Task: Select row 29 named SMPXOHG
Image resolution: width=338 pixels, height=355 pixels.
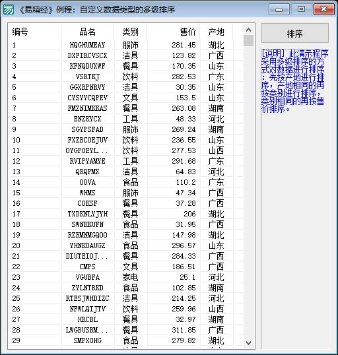Action: [125, 340]
